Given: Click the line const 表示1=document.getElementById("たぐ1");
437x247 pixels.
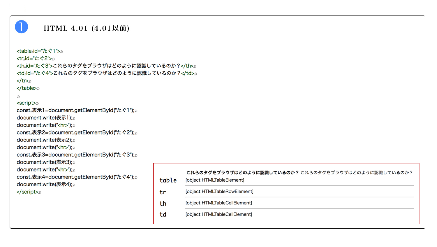Looking at the screenshot, I should tap(77, 110).
